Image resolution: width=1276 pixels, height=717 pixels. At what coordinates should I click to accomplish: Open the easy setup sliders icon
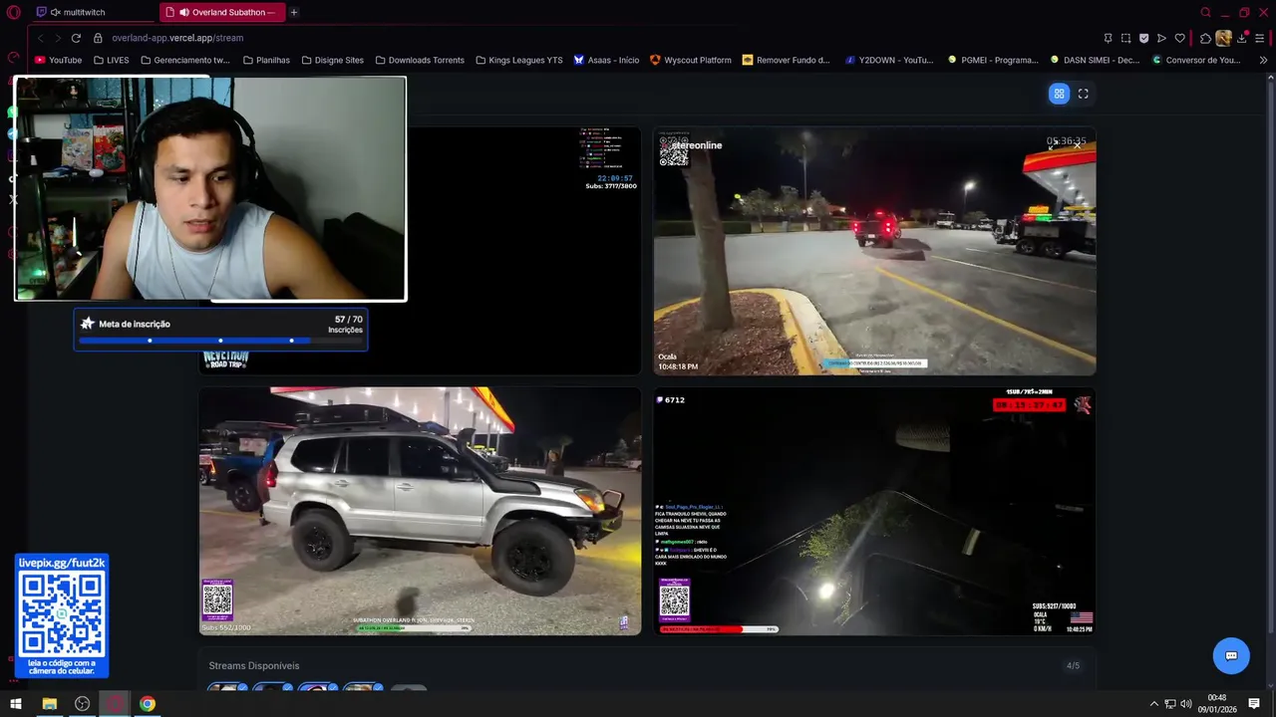(x=1260, y=38)
